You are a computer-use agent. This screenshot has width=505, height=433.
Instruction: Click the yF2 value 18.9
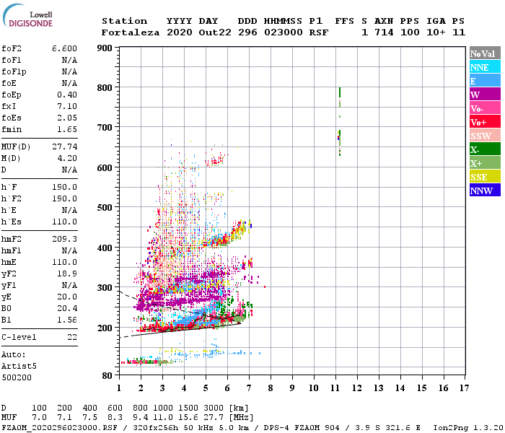tap(67, 274)
